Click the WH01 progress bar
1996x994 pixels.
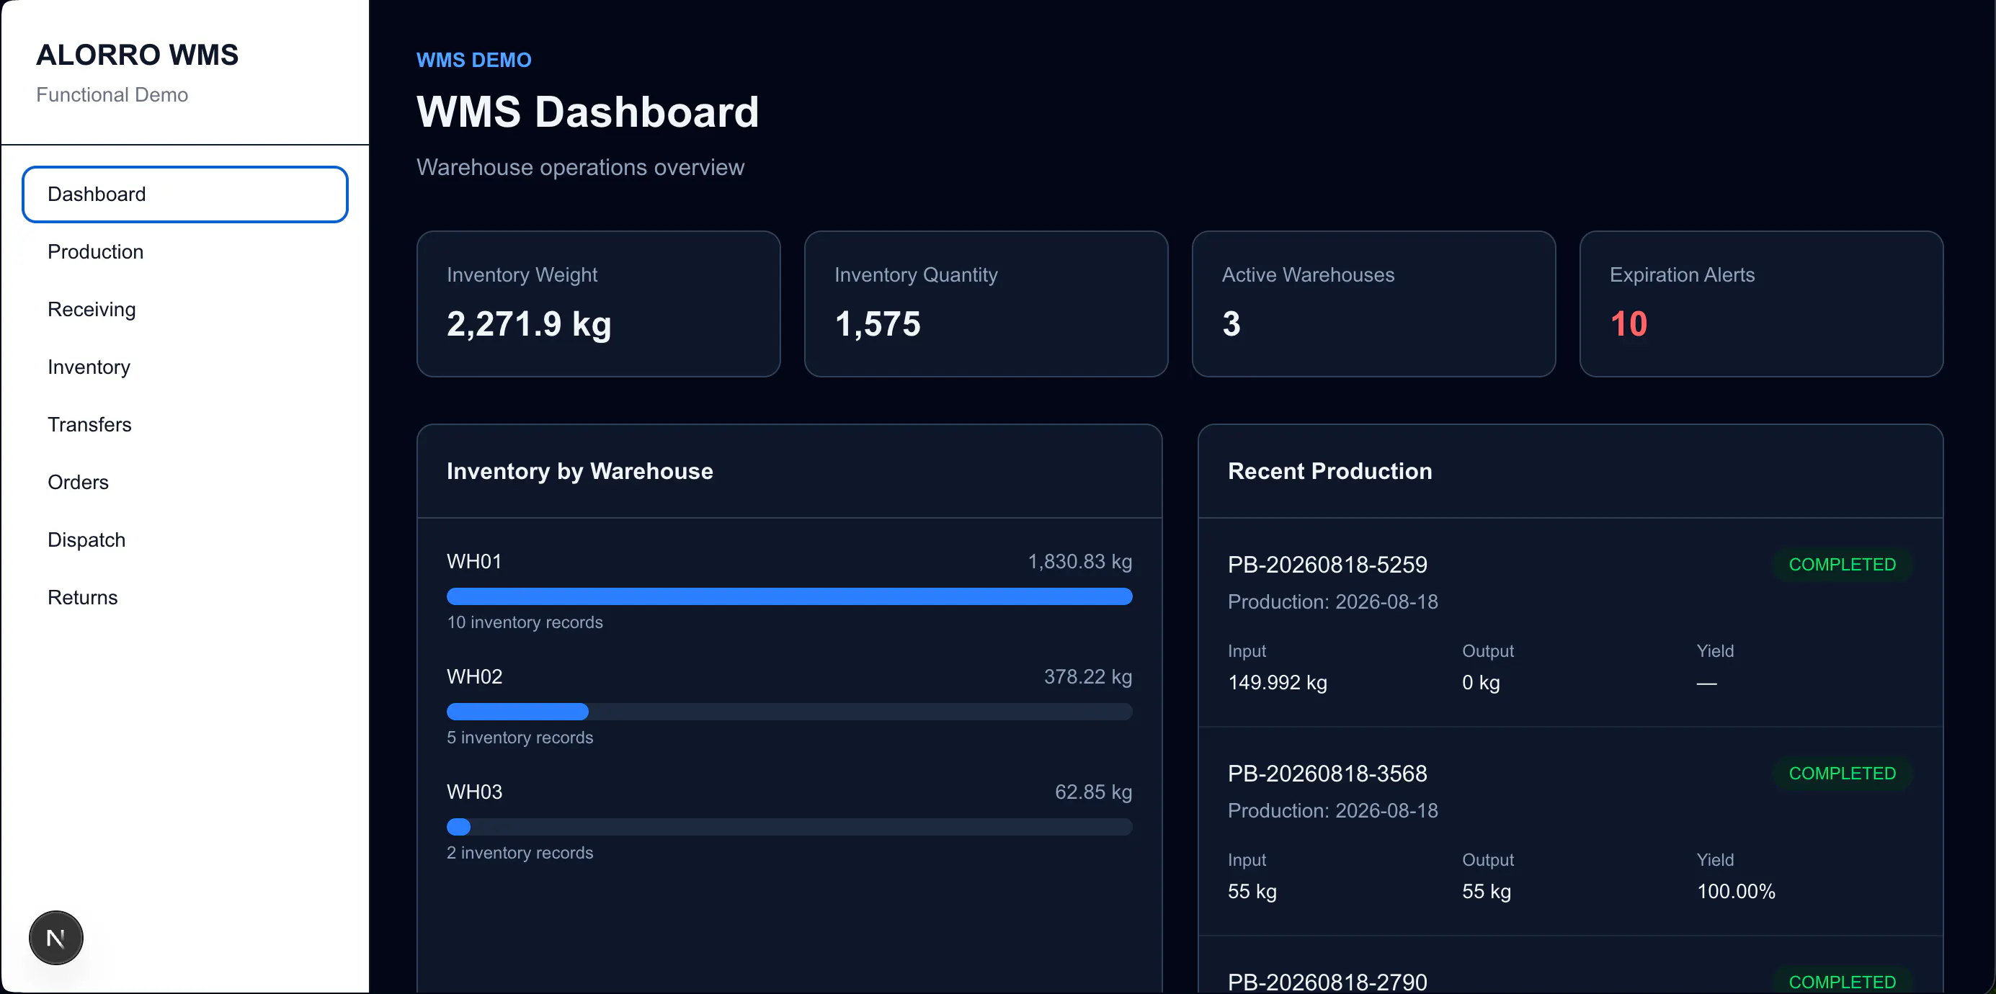pyautogui.click(x=790, y=596)
